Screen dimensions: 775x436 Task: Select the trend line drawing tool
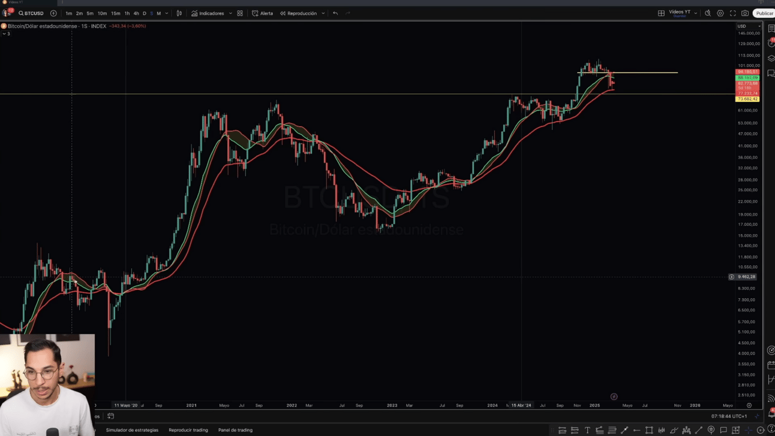click(699, 430)
